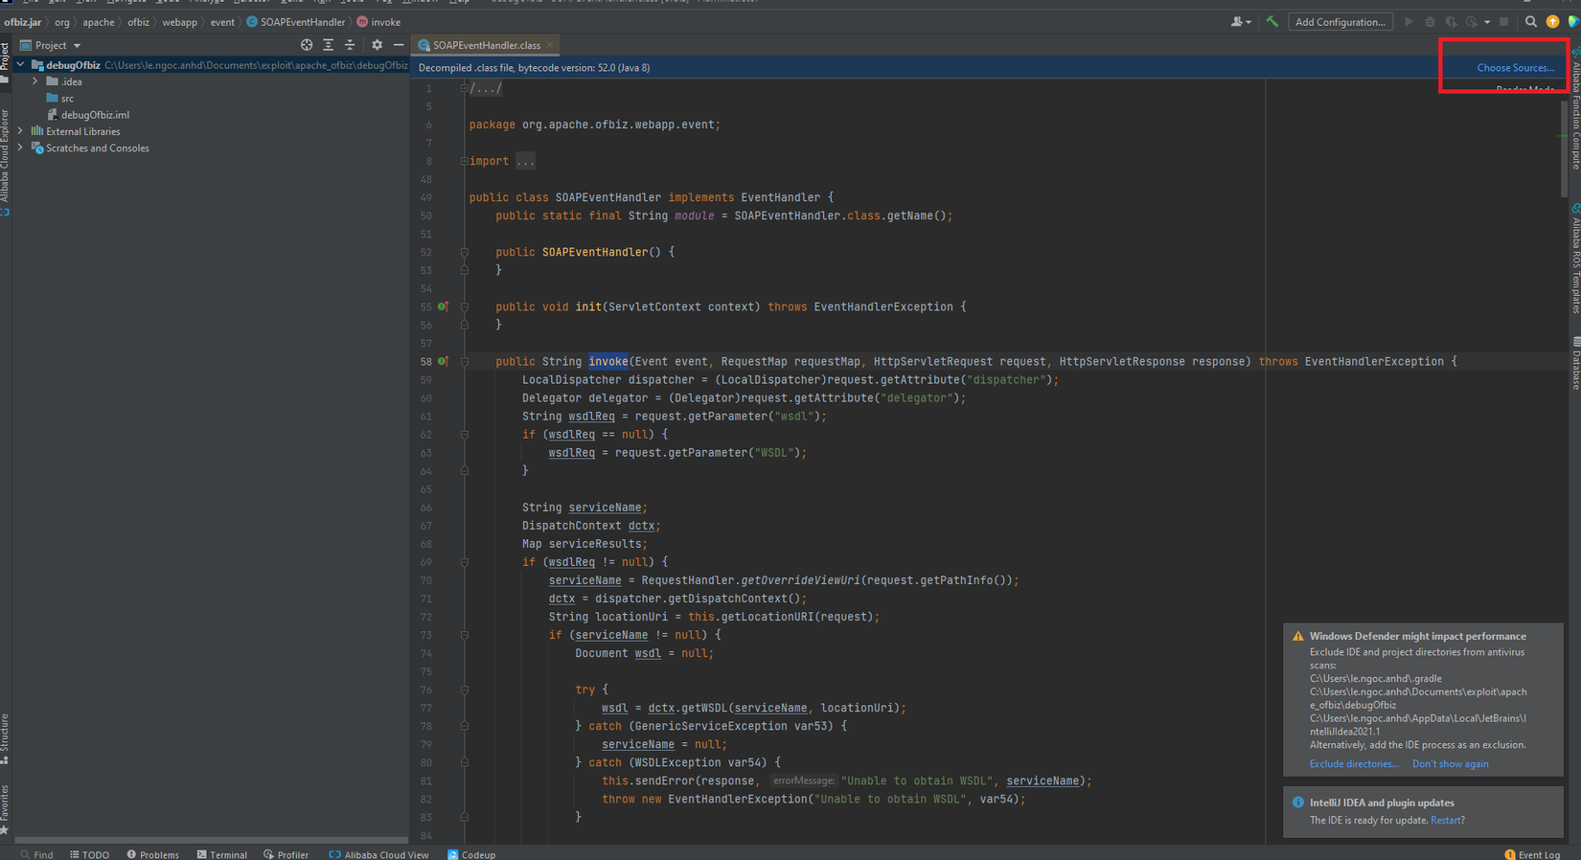The height and width of the screenshot is (860, 1581).
Task: Open Project panel gear settings
Action: tap(377, 45)
